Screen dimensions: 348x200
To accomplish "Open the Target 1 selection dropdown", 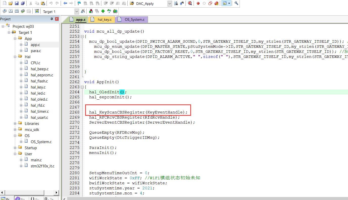I will (77, 11).
